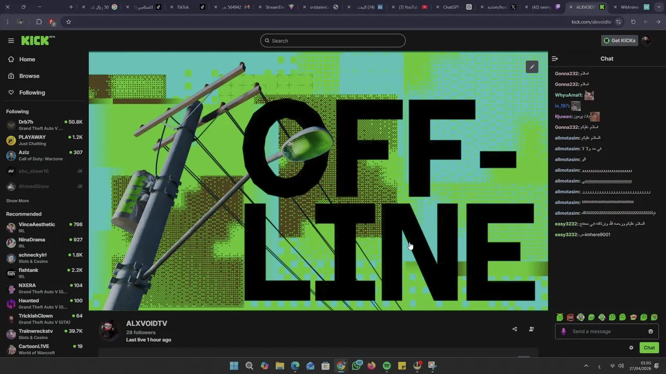Open File Explorer from taskbar
The height and width of the screenshot is (374, 666).
point(280,366)
